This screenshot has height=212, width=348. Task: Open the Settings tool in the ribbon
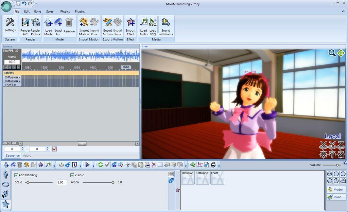[x=10, y=25]
